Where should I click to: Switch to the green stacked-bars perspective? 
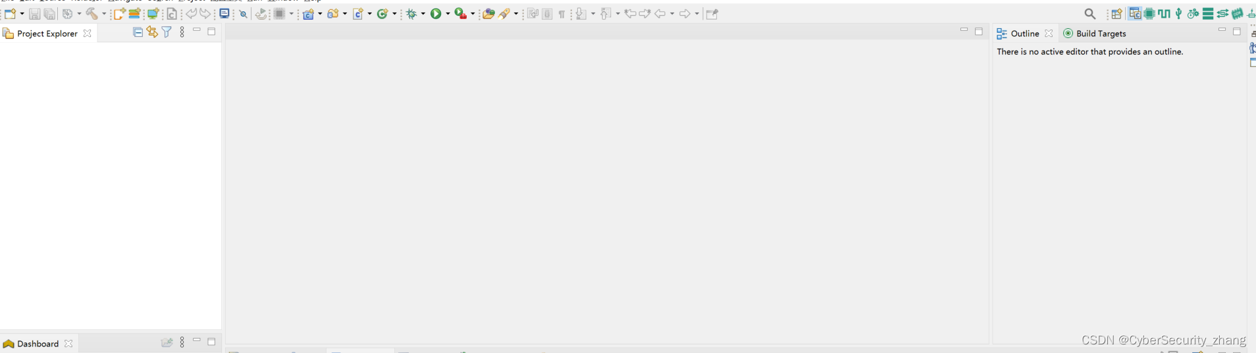(1208, 13)
